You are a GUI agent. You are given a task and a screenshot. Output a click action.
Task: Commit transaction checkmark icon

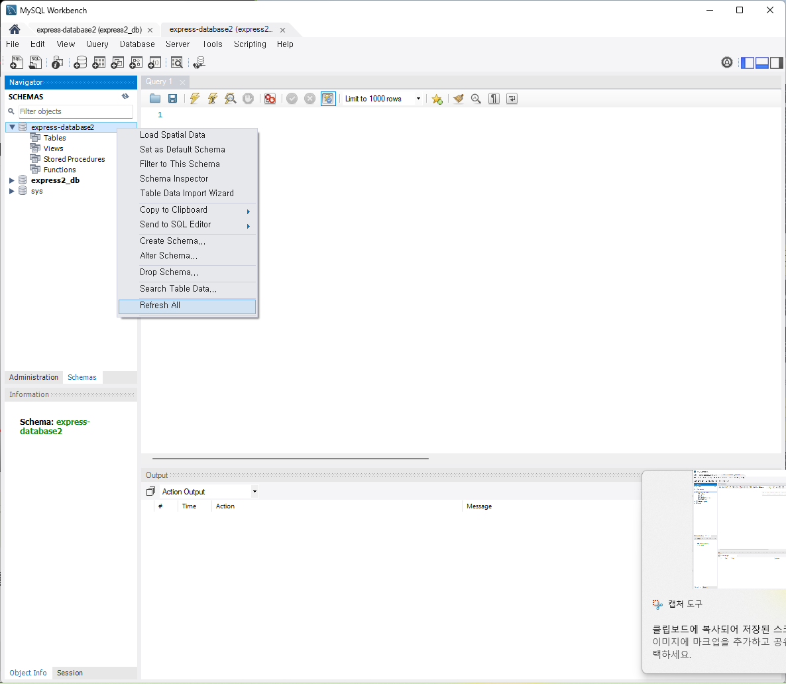click(292, 98)
